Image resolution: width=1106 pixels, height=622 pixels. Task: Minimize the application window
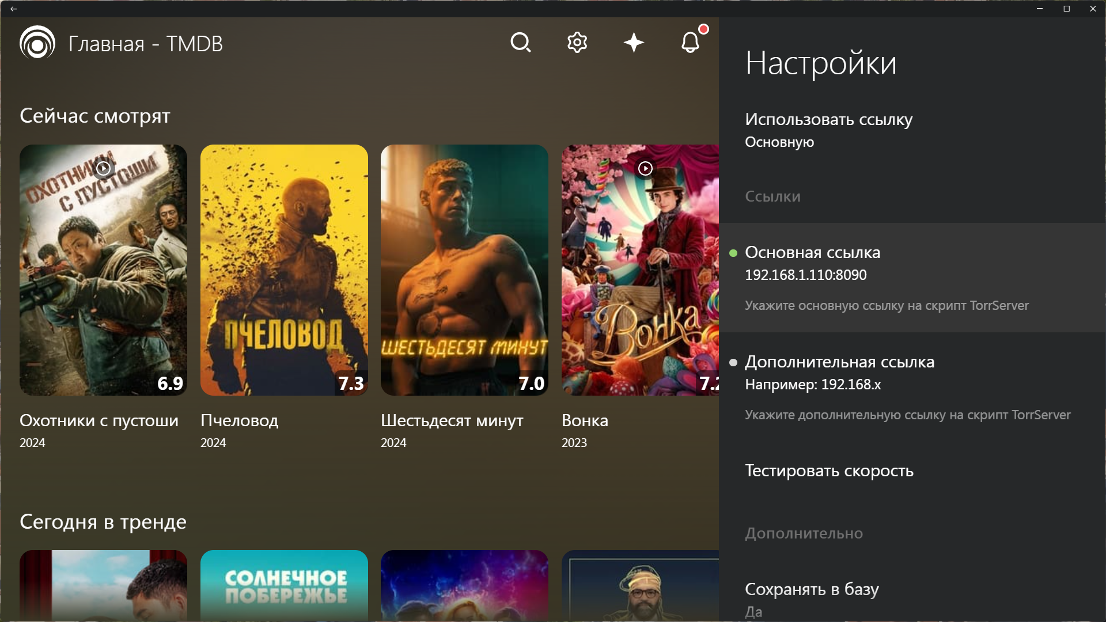1040,9
